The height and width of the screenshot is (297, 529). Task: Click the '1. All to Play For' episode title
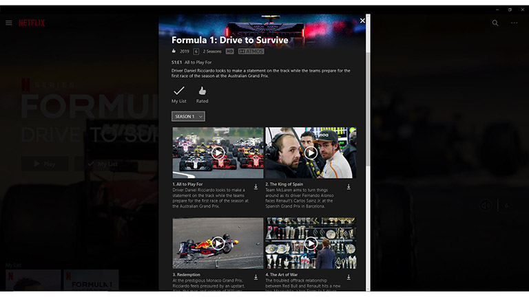coord(187,184)
